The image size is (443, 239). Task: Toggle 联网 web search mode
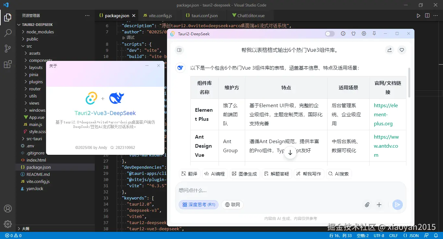(232, 204)
